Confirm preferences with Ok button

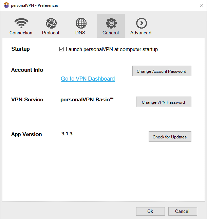tap(150, 211)
